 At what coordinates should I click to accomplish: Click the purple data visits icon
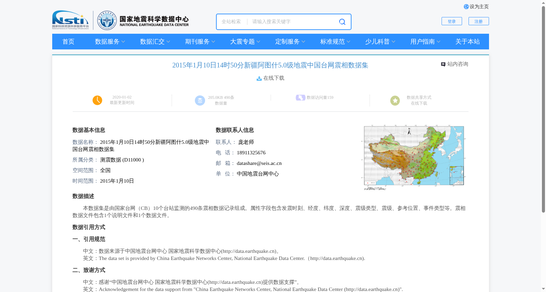coord(300,97)
